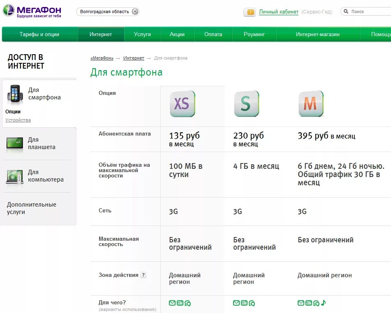Open the Тарифы и опции menu
This screenshot has height=313, width=391.
coord(39,35)
